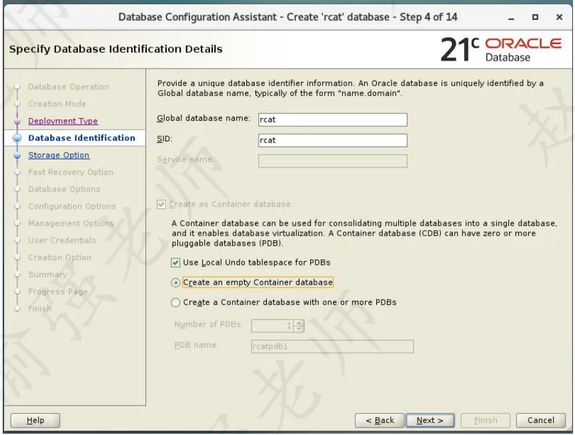Viewport: 575px width, 435px height.
Task: Click the Storage Option step bullet icon
Action: coord(17,155)
